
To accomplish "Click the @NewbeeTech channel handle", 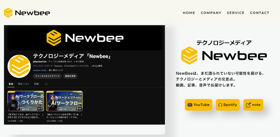I will [40, 62].
